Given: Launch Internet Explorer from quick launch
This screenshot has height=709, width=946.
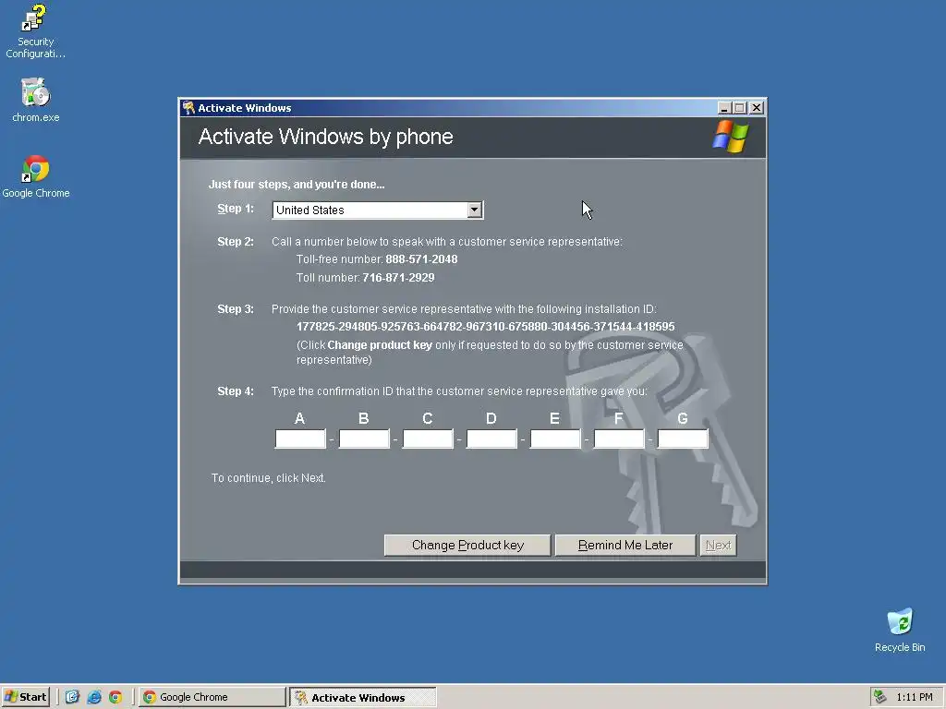Looking at the screenshot, I should 94,698.
